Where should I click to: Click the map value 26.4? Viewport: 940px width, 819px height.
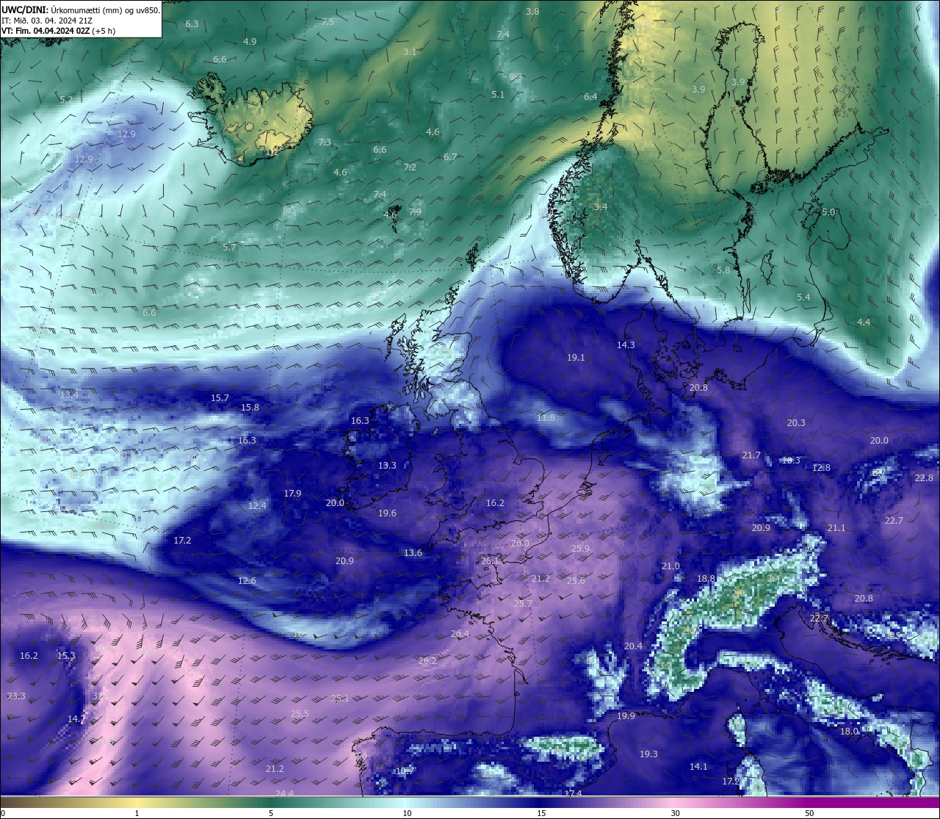[460, 634]
